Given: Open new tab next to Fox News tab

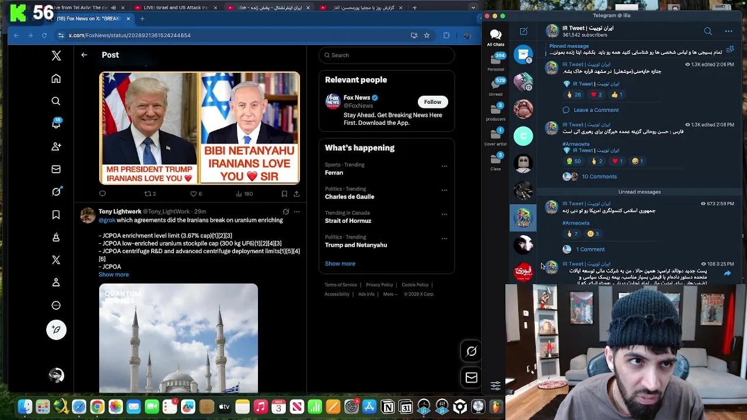Looking at the screenshot, I should pos(142,19).
